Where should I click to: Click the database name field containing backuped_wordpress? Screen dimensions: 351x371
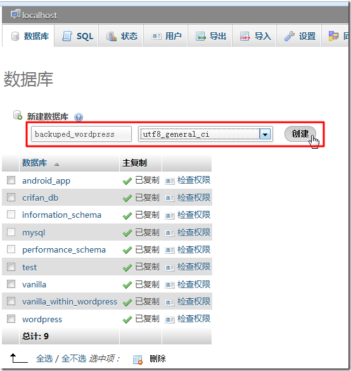[81, 134]
